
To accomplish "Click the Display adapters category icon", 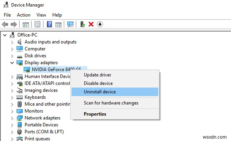I will point(20,63).
